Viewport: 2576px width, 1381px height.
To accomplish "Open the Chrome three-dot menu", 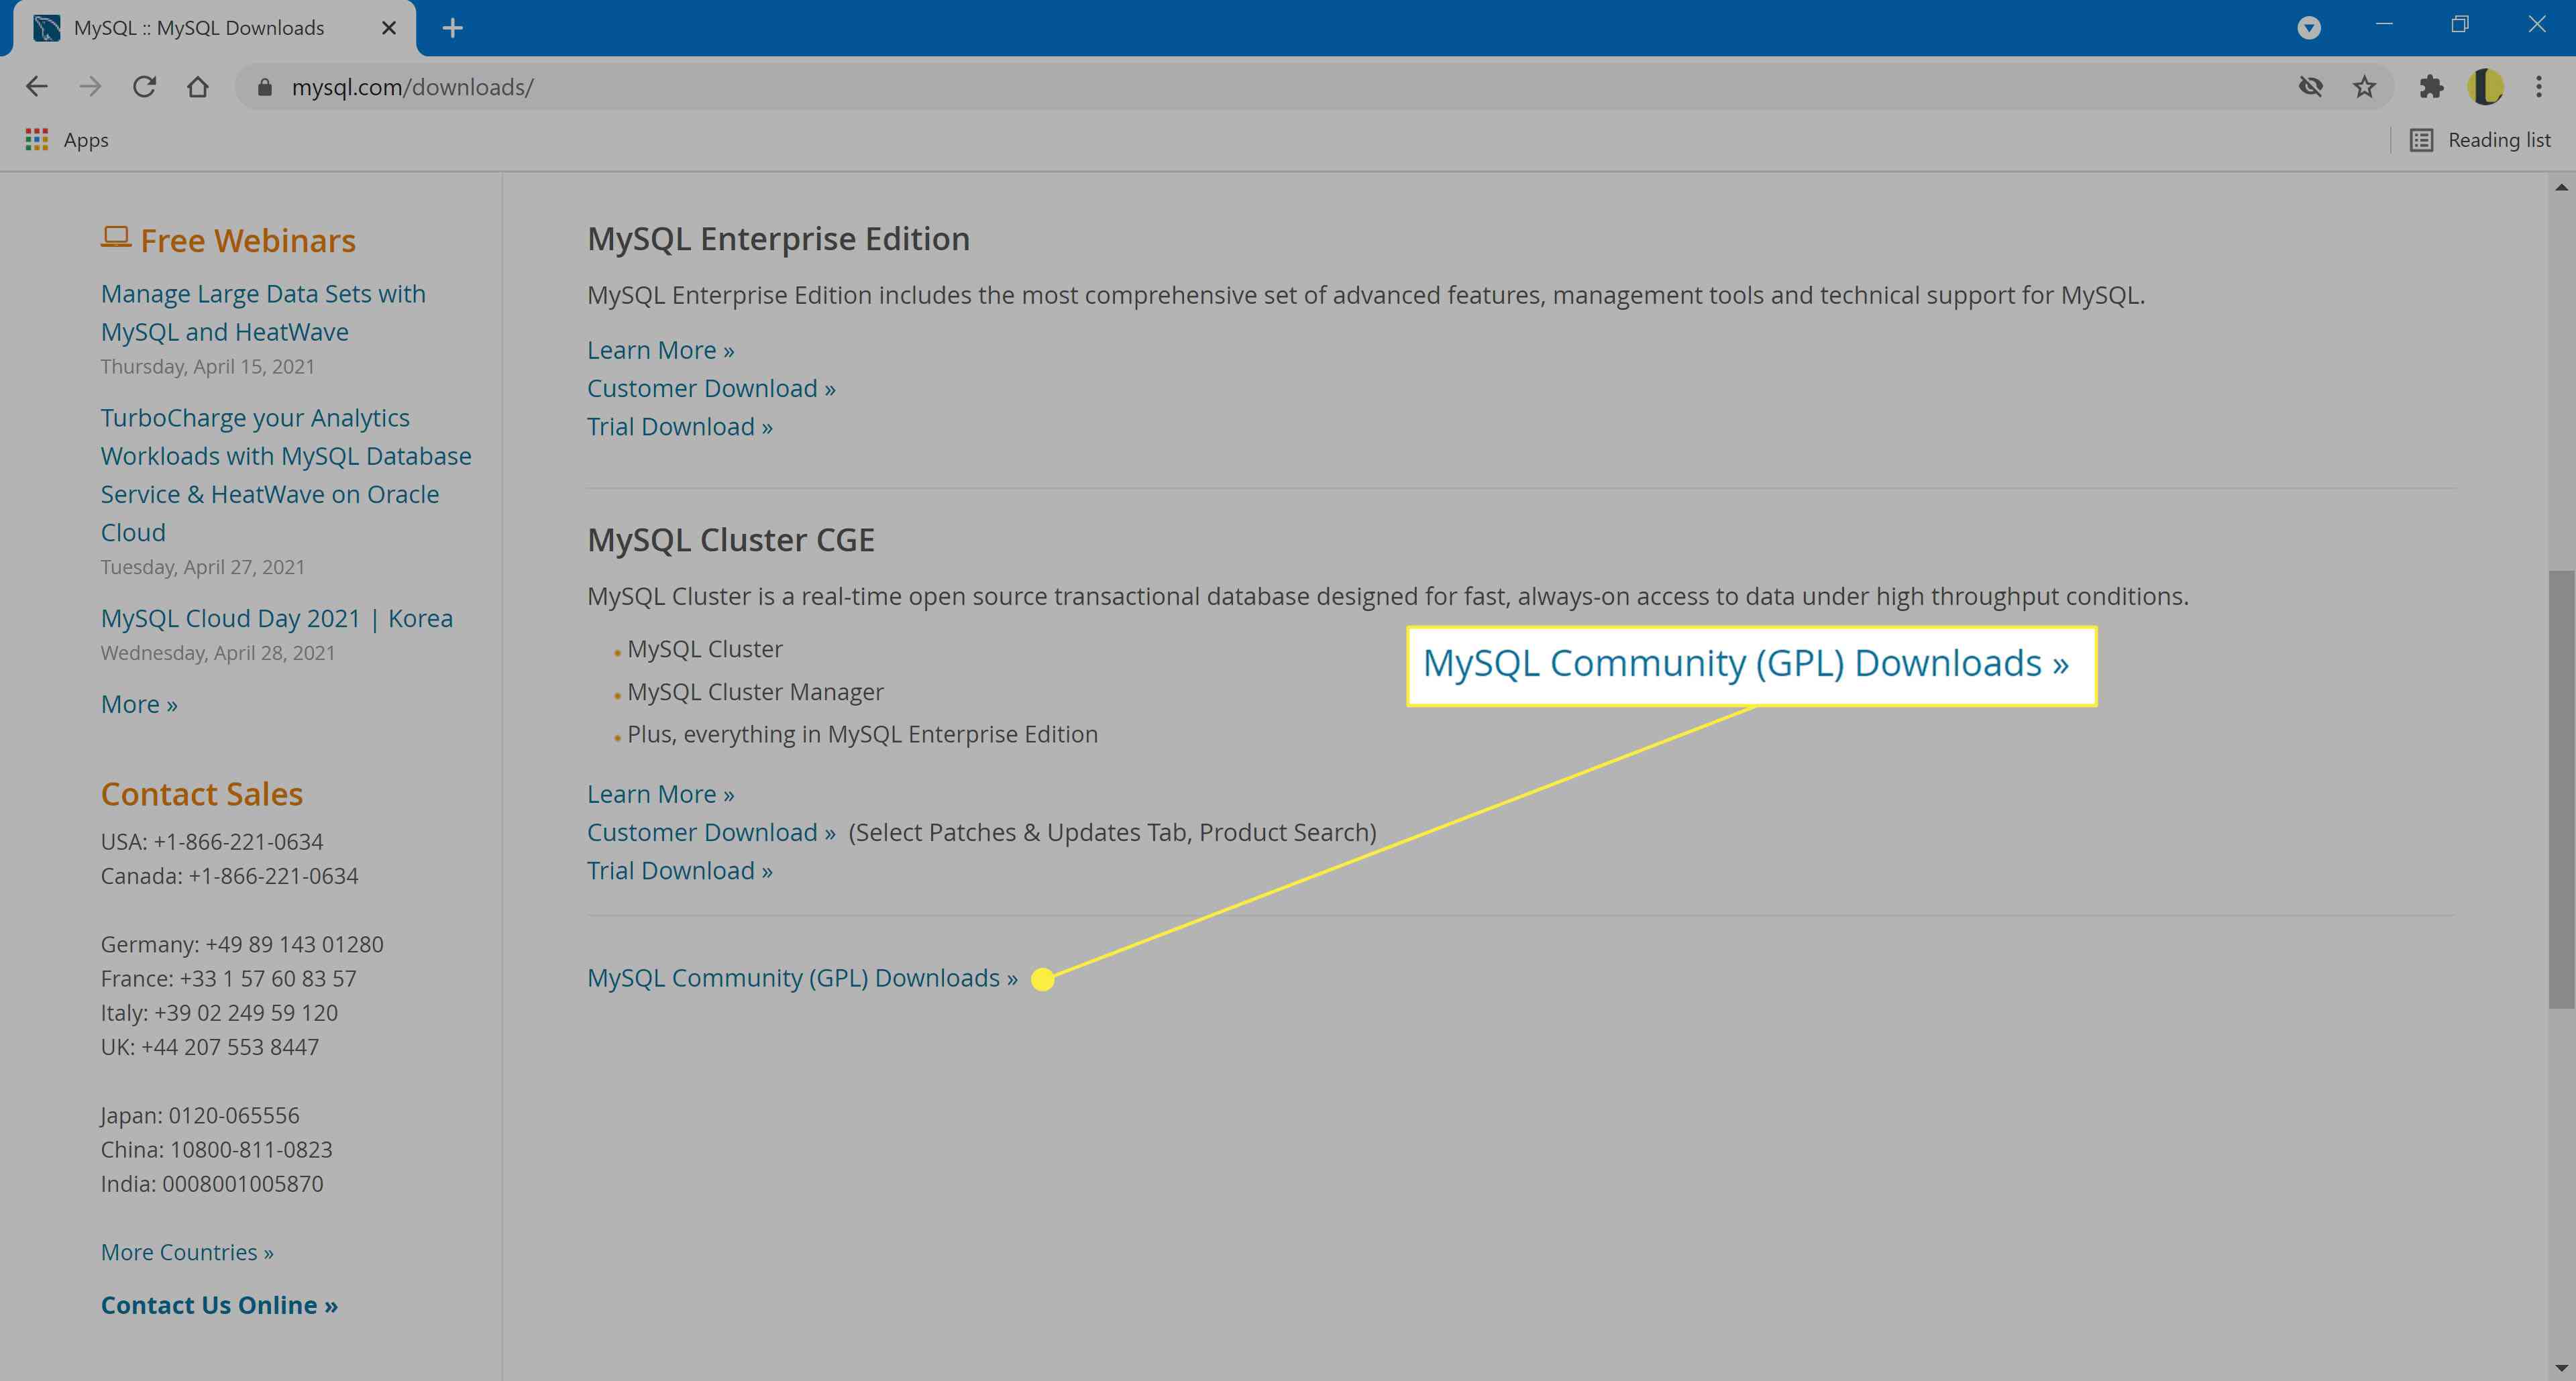I will point(2539,87).
